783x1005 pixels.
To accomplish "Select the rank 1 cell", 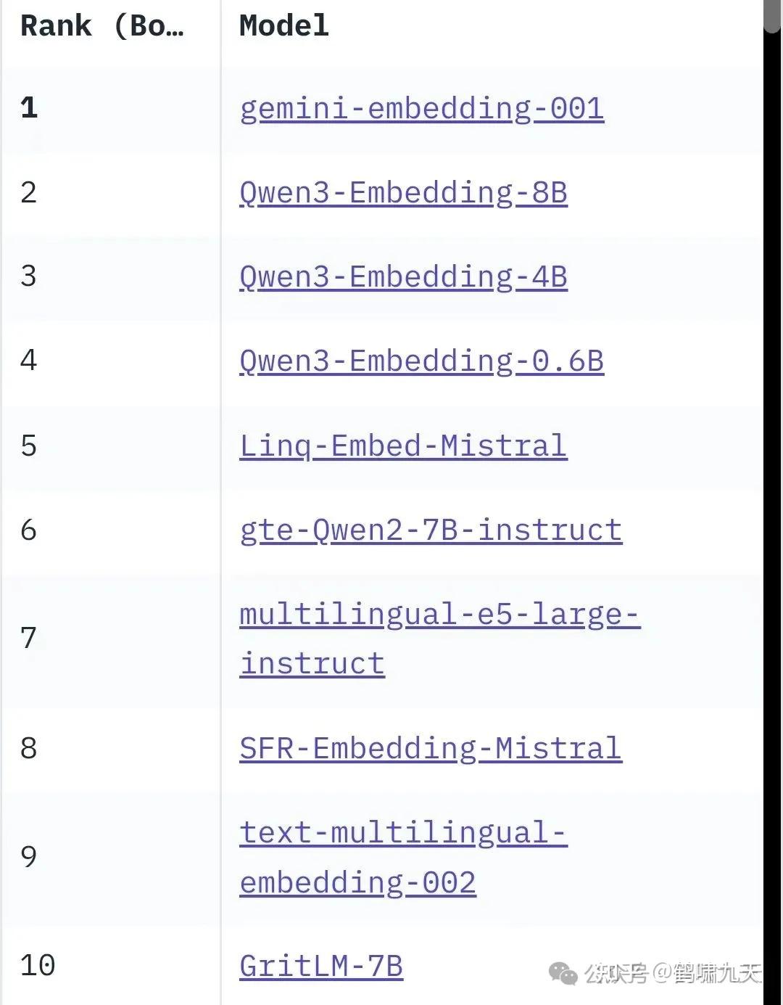I will click(29, 109).
